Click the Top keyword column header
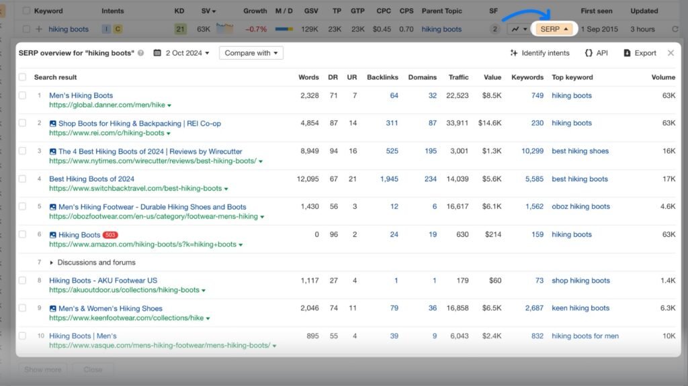The width and height of the screenshot is (688, 386). click(572, 77)
